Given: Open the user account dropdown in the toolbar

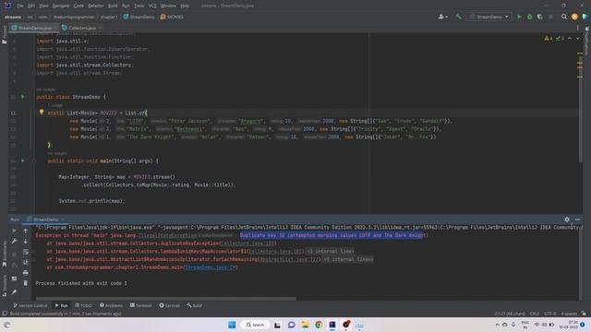Looking at the screenshot, I should 443,17.
